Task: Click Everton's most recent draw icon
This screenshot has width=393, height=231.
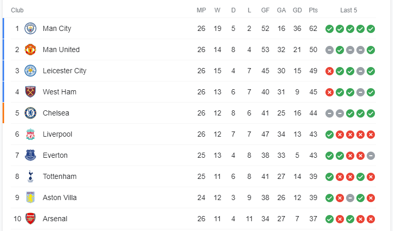Action: click(x=371, y=155)
